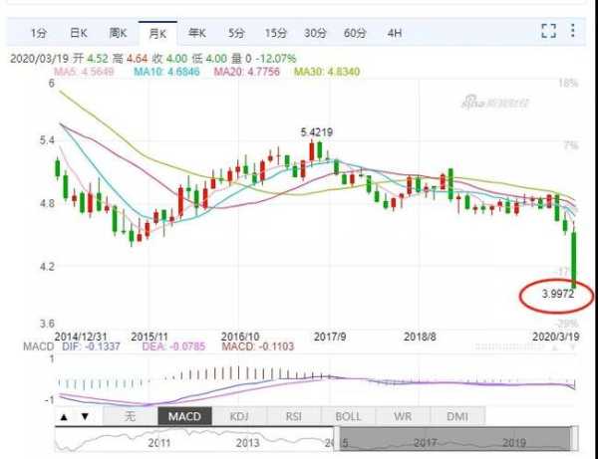Switch to the 5分 interval tab
This screenshot has height=459, width=598.
(235, 33)
